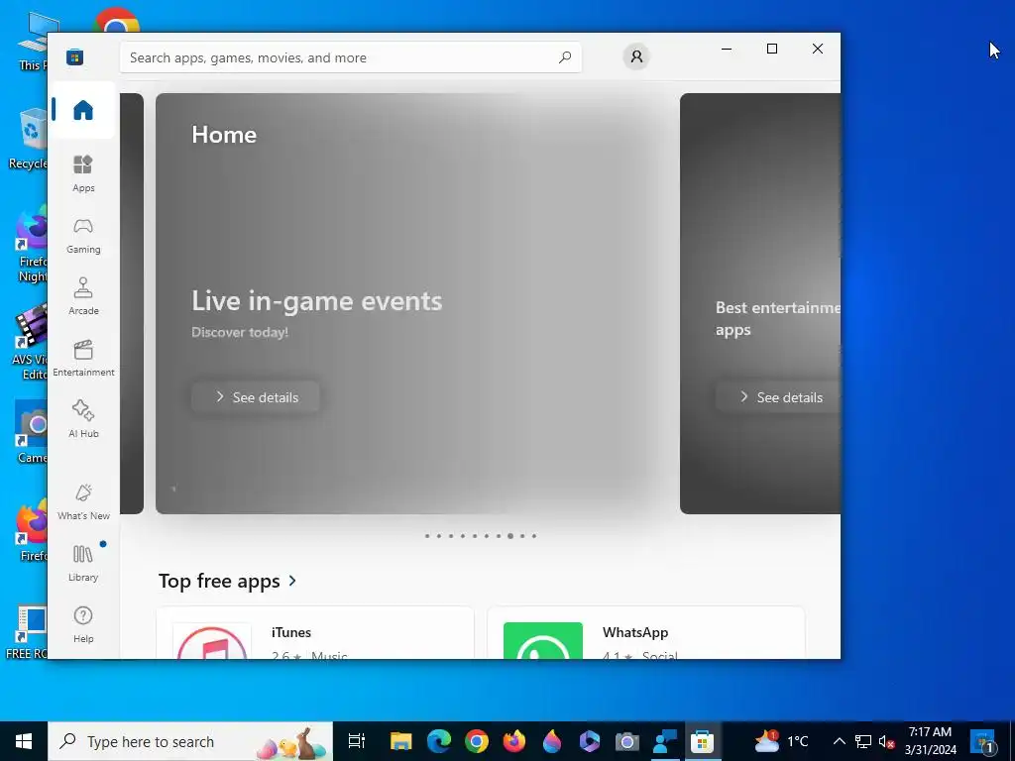Open the Arcade section

click(83, 296)
